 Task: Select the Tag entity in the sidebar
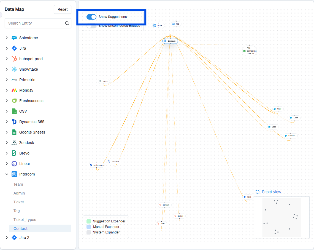click(17, 211)
